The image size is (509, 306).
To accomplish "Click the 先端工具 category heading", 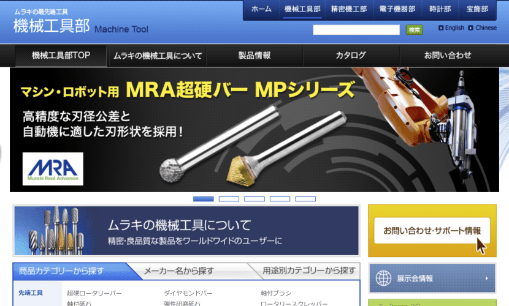I will 31,293.
